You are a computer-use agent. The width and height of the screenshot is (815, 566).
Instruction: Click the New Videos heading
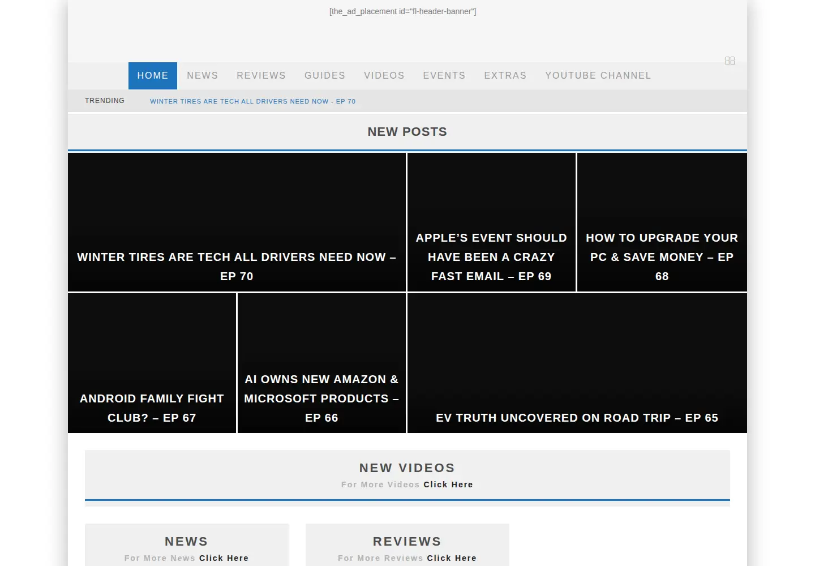pyautogui.click(x=407, y=468)
